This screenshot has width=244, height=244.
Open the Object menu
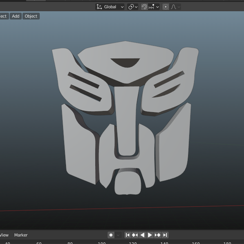pos(31,16)
